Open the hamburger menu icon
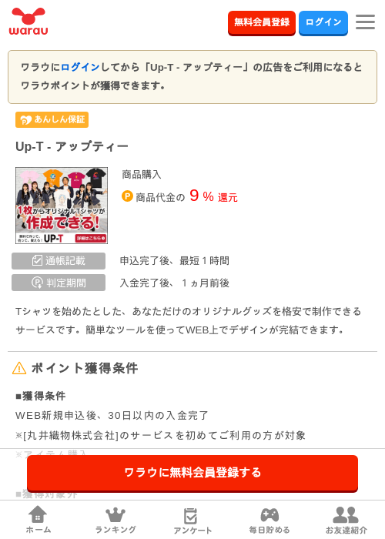This screenshot has width=385, height=539. (x=365, y=22)
